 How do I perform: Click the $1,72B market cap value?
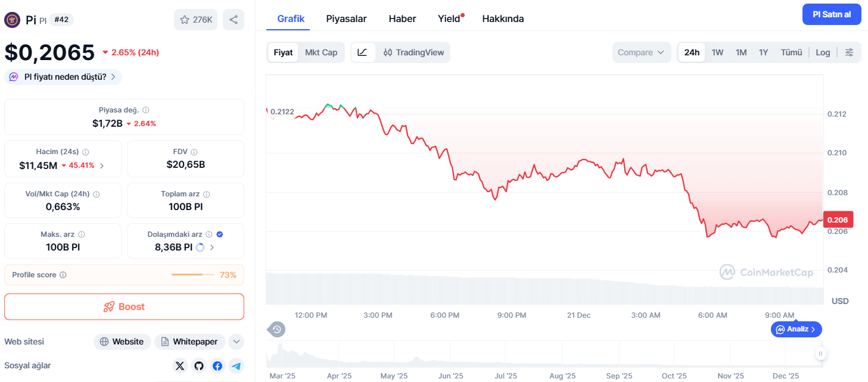(x=107, y=124)
